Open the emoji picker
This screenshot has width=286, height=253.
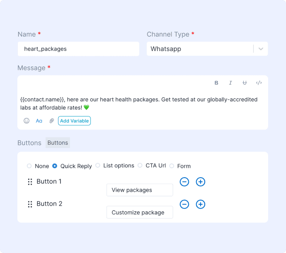(x=27, y=121)
